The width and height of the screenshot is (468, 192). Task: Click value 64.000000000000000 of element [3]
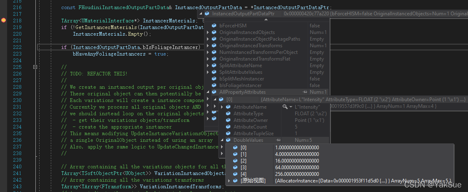[x=297, y=168]
